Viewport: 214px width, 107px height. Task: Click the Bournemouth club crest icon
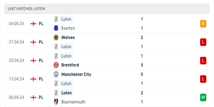pos(56,102)
